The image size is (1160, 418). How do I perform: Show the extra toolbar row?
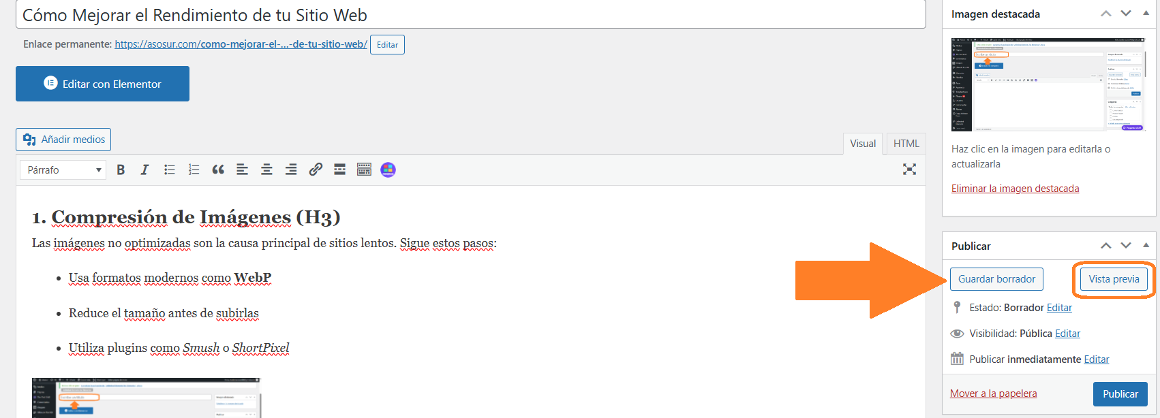coord(364,170)
